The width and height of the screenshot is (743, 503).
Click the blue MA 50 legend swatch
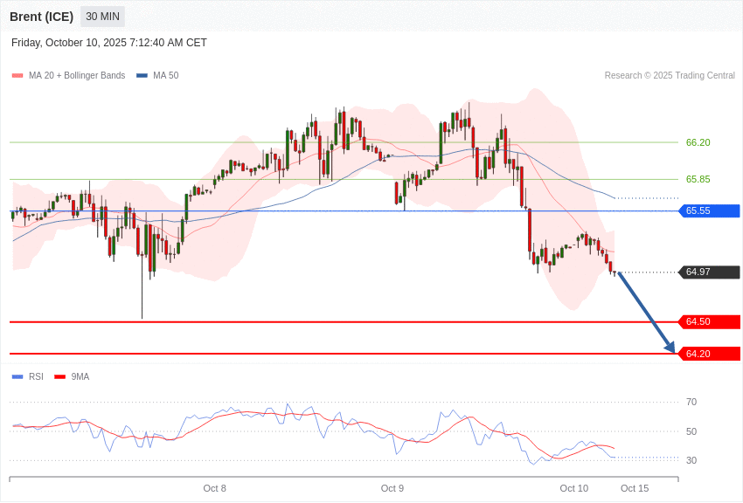pos(142,76)
